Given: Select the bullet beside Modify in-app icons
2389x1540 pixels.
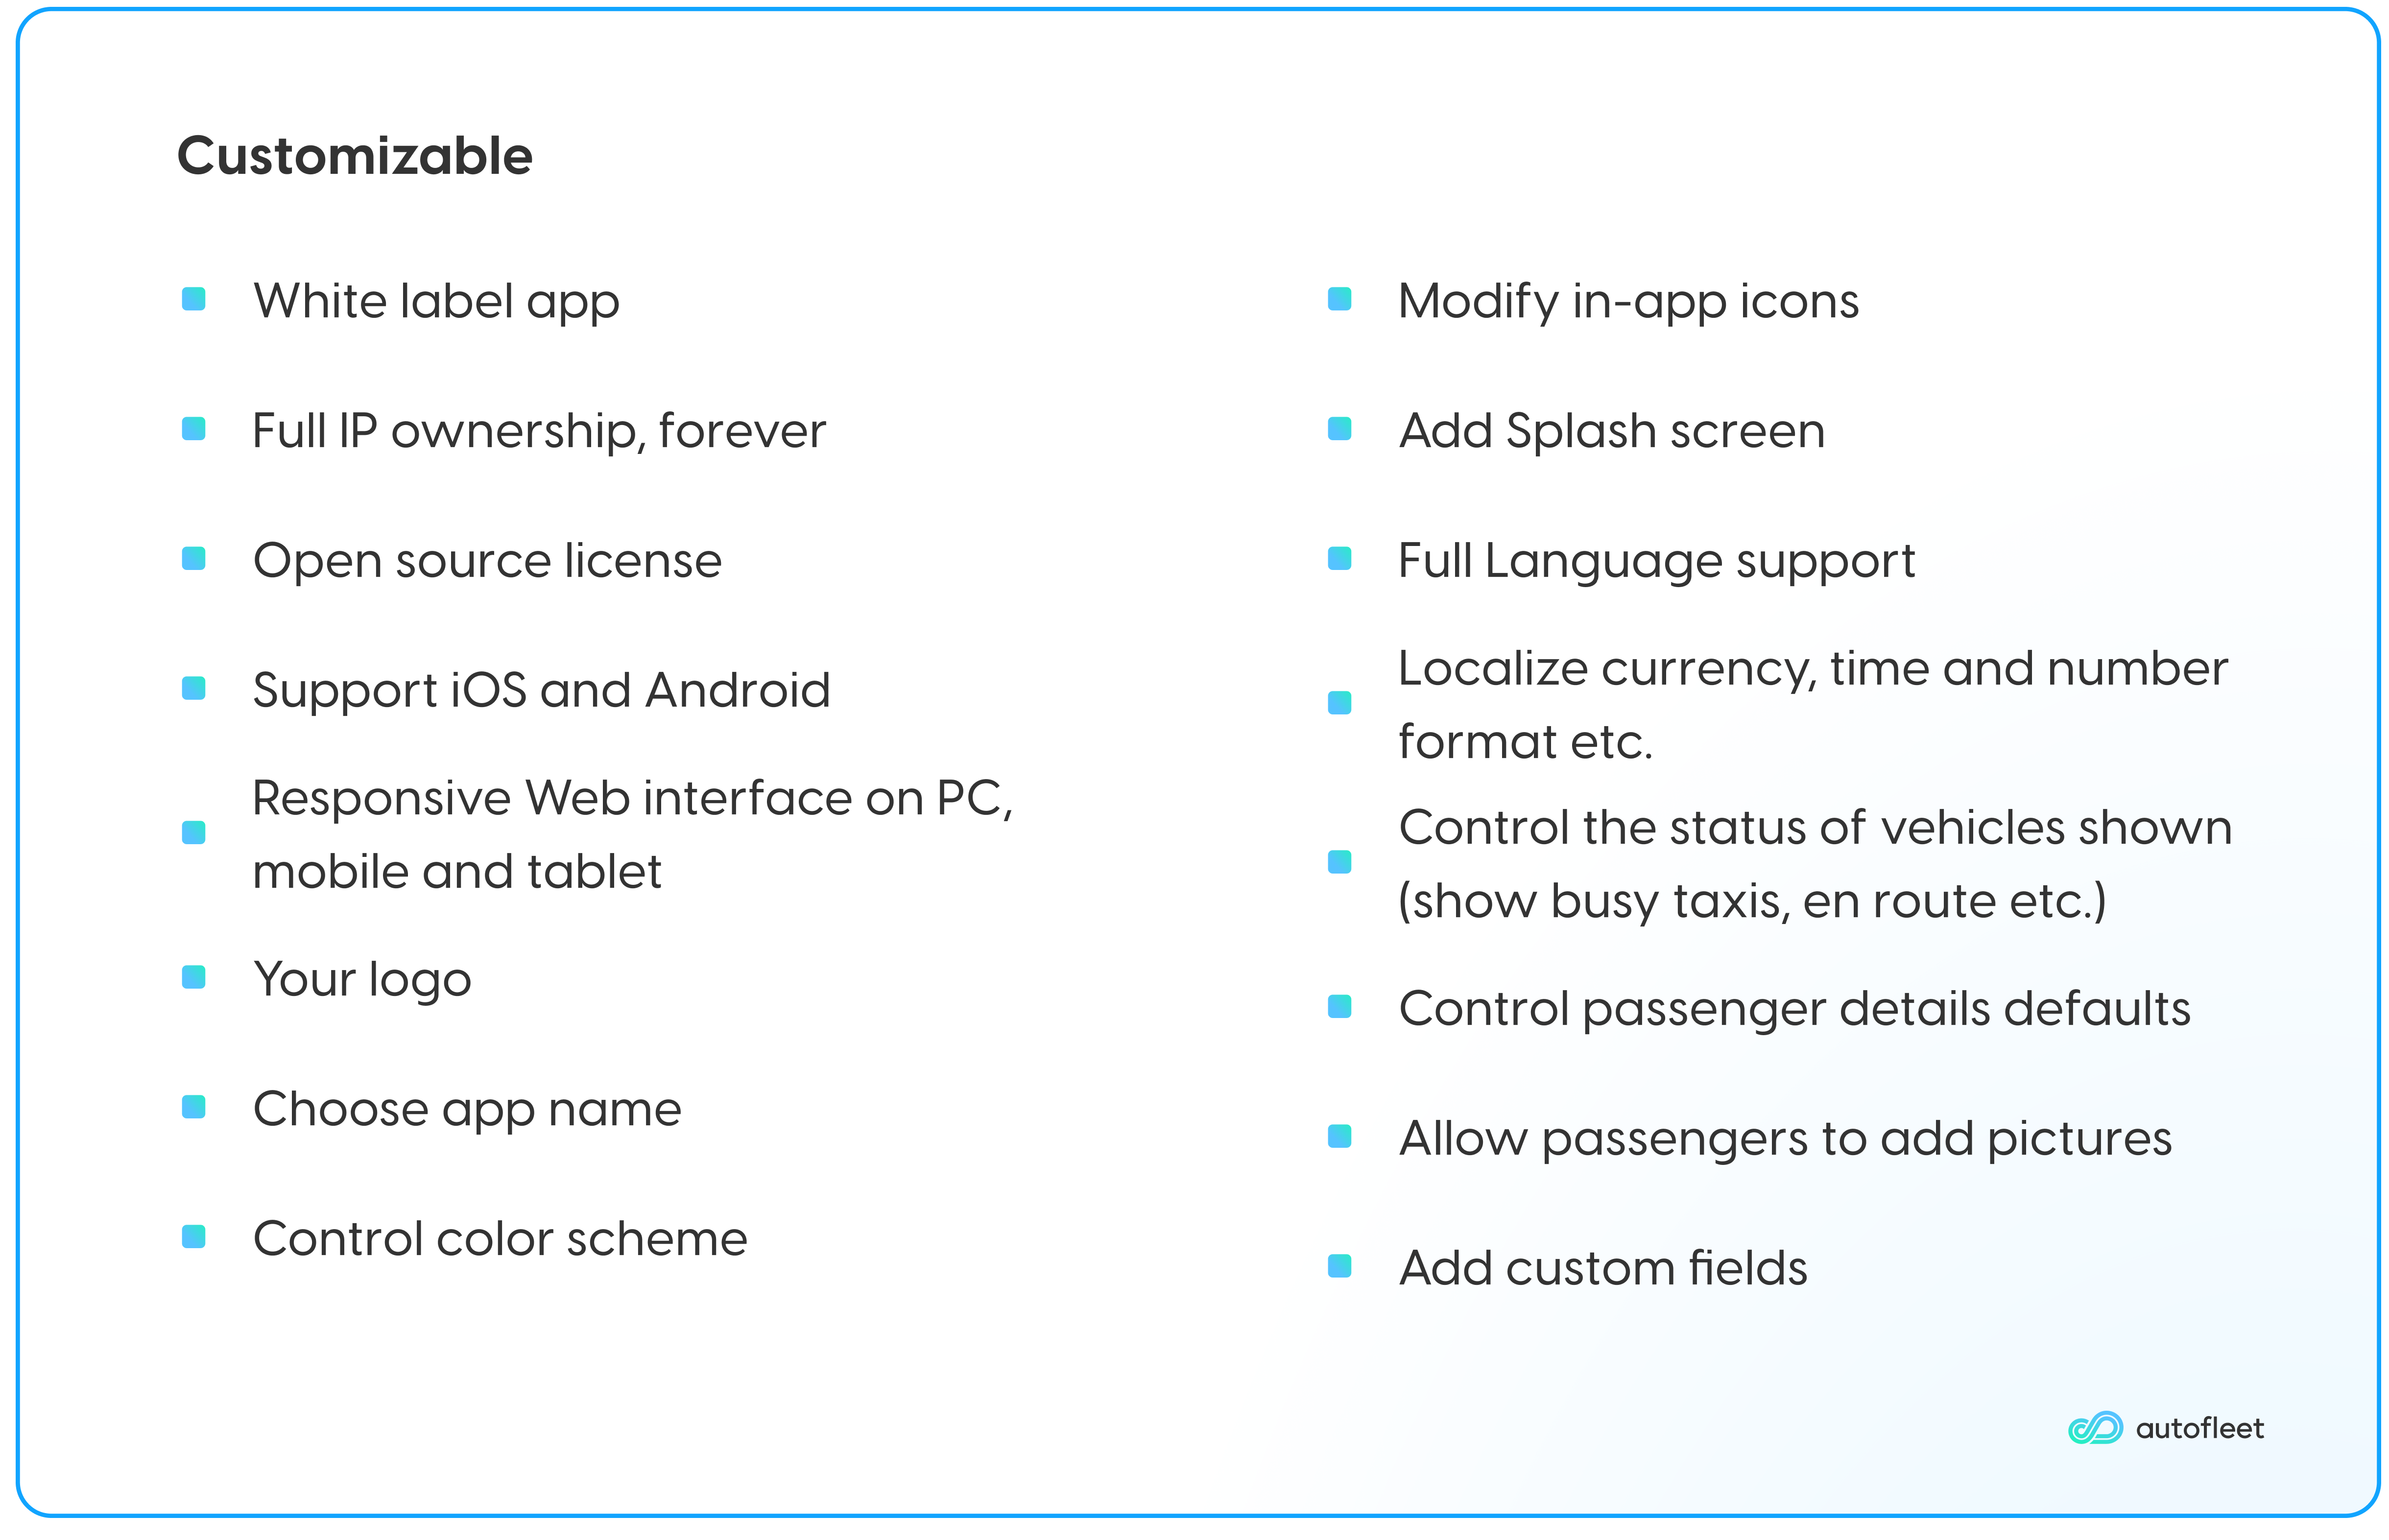Looking at the screenshot, I should click(1339, 299).
